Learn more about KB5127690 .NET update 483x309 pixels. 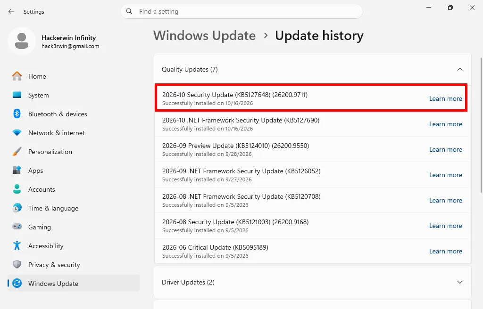pos(445,124)
